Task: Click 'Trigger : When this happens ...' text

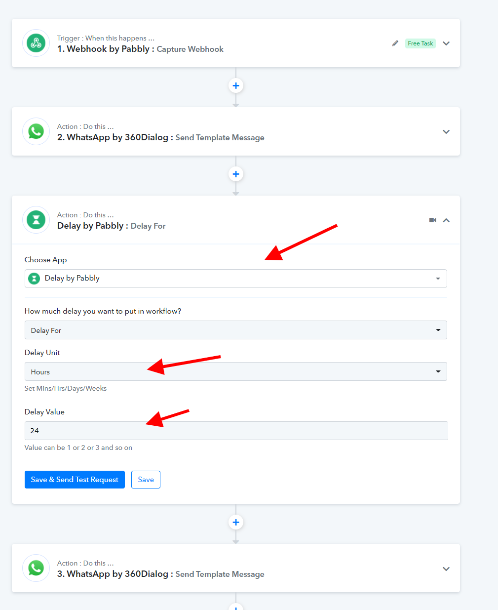Action: pyautogui.click(x=106, y=38)
